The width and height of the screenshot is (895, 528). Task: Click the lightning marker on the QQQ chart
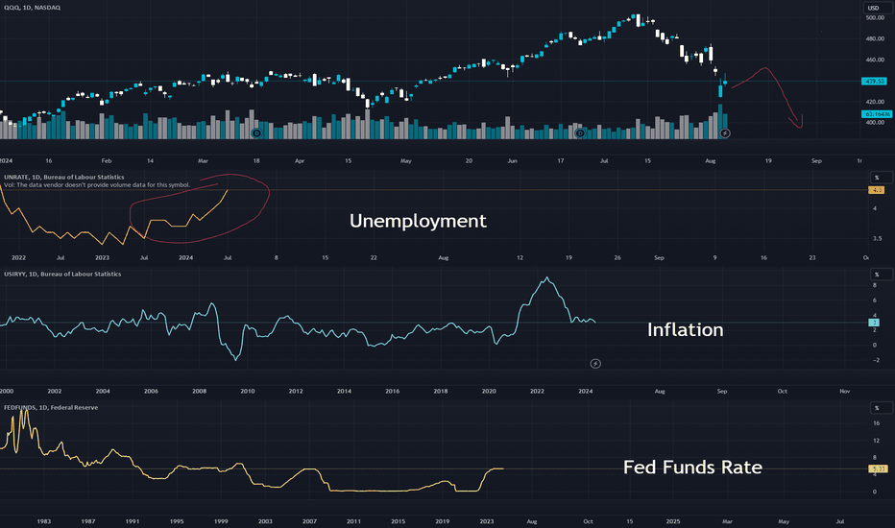(724, 133)
